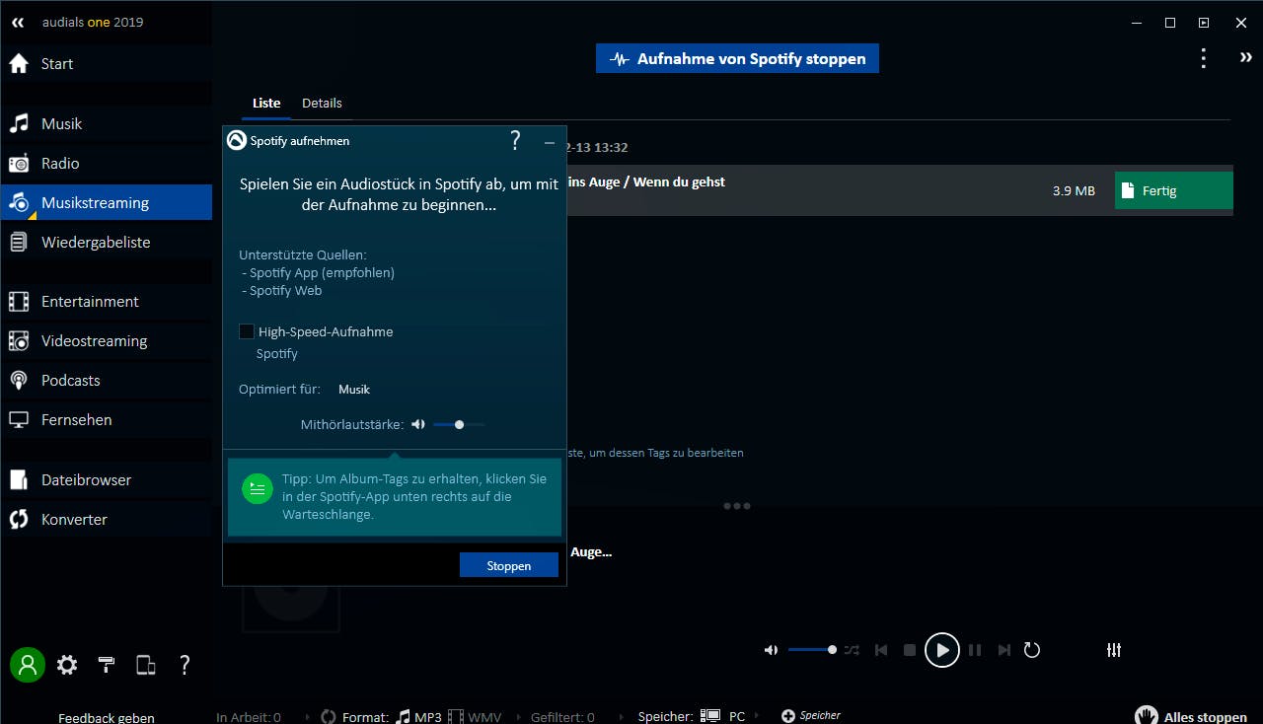Open the Konverter section

tap(106, 519)
